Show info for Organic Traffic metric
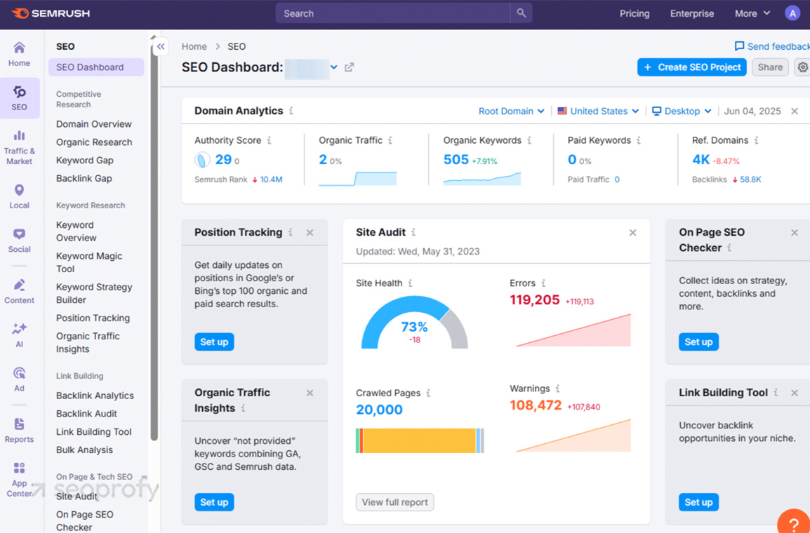 click(390, 140)
